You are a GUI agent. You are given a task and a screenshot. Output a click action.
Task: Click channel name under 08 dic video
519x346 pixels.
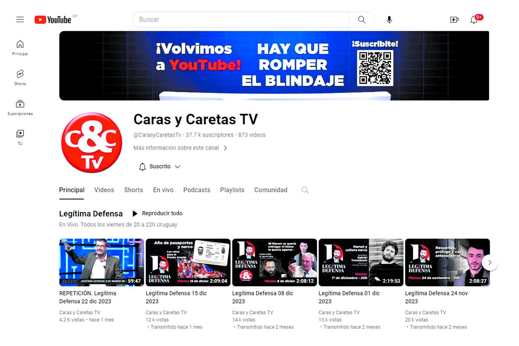tap(253, 312)
